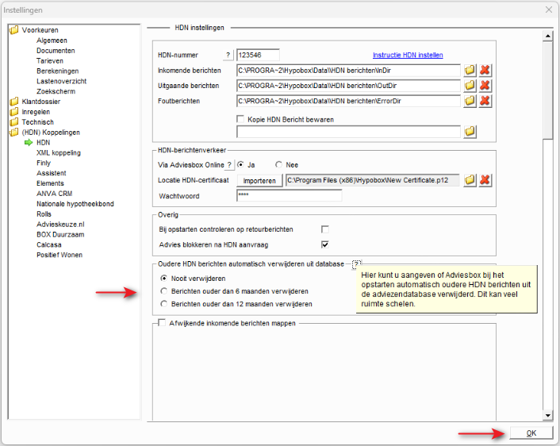Clear the Uitgaande berichten path with red X
This screenshot has height=446, width=560.
(485, 86)
